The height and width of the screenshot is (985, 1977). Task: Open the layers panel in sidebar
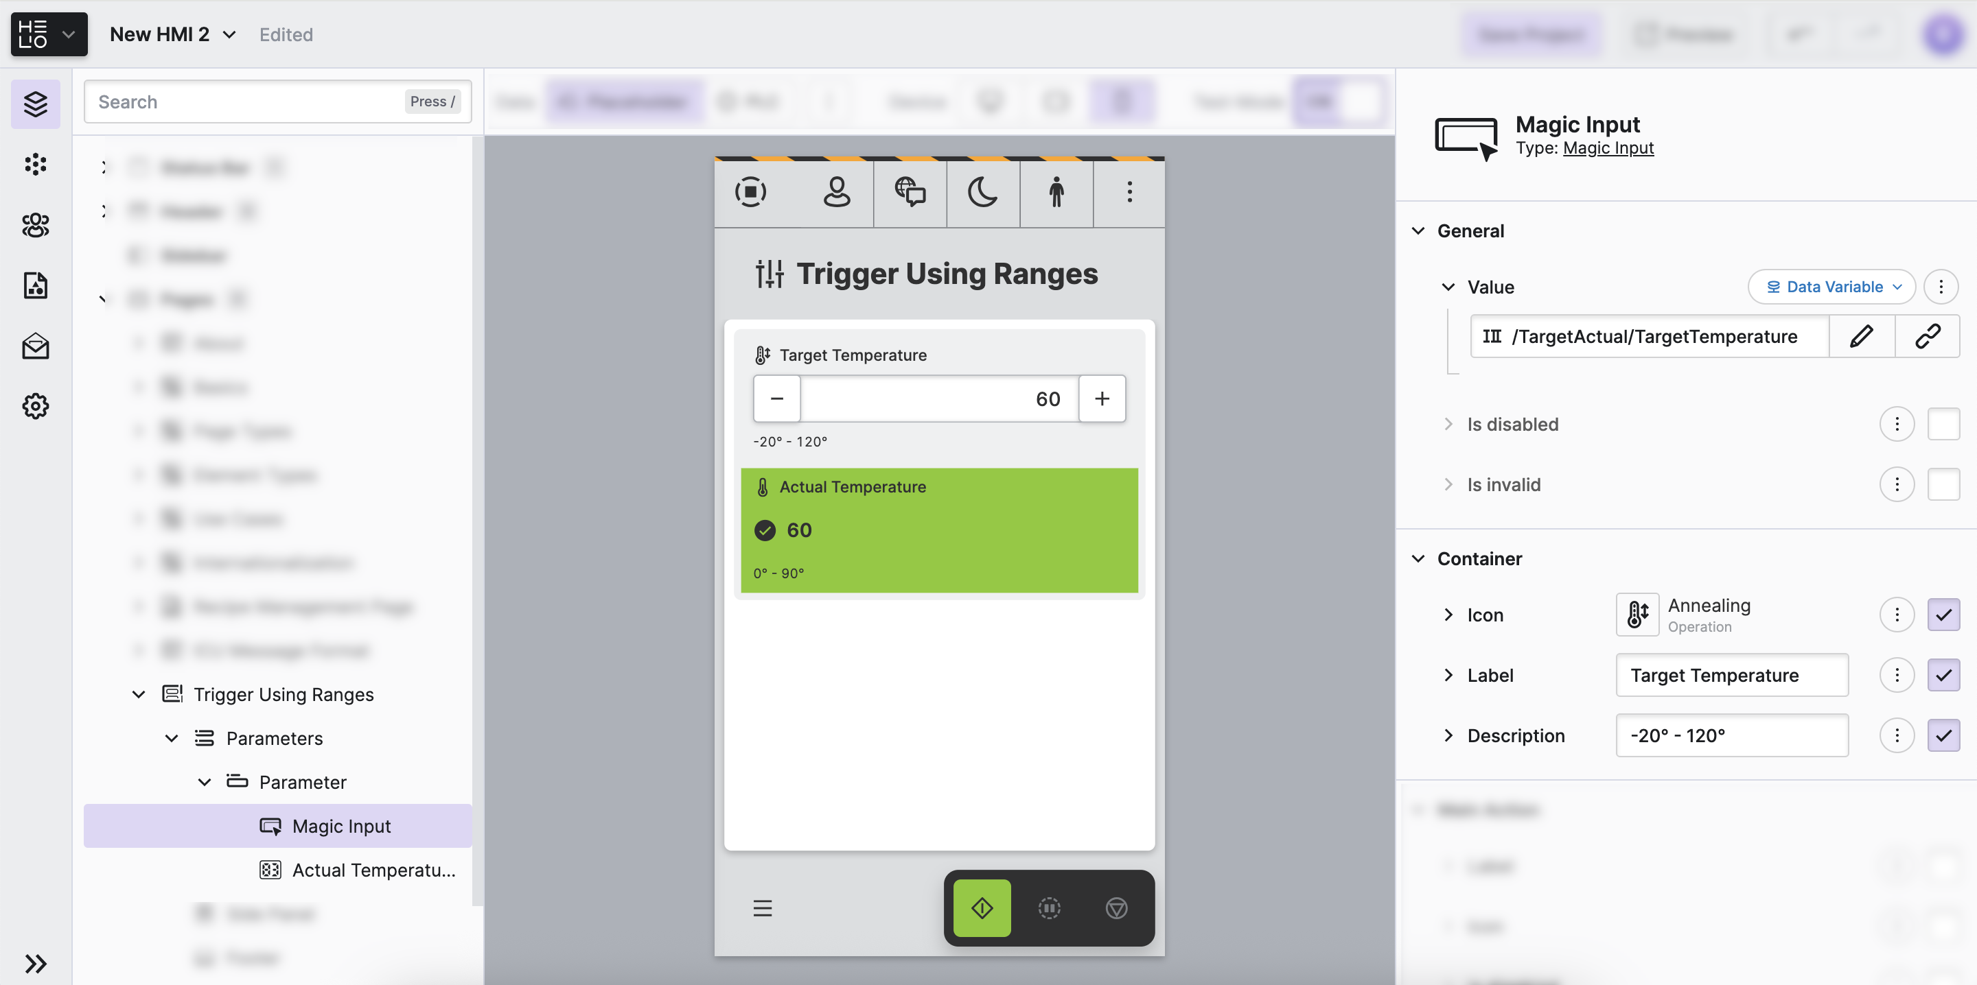click(35, 104)
